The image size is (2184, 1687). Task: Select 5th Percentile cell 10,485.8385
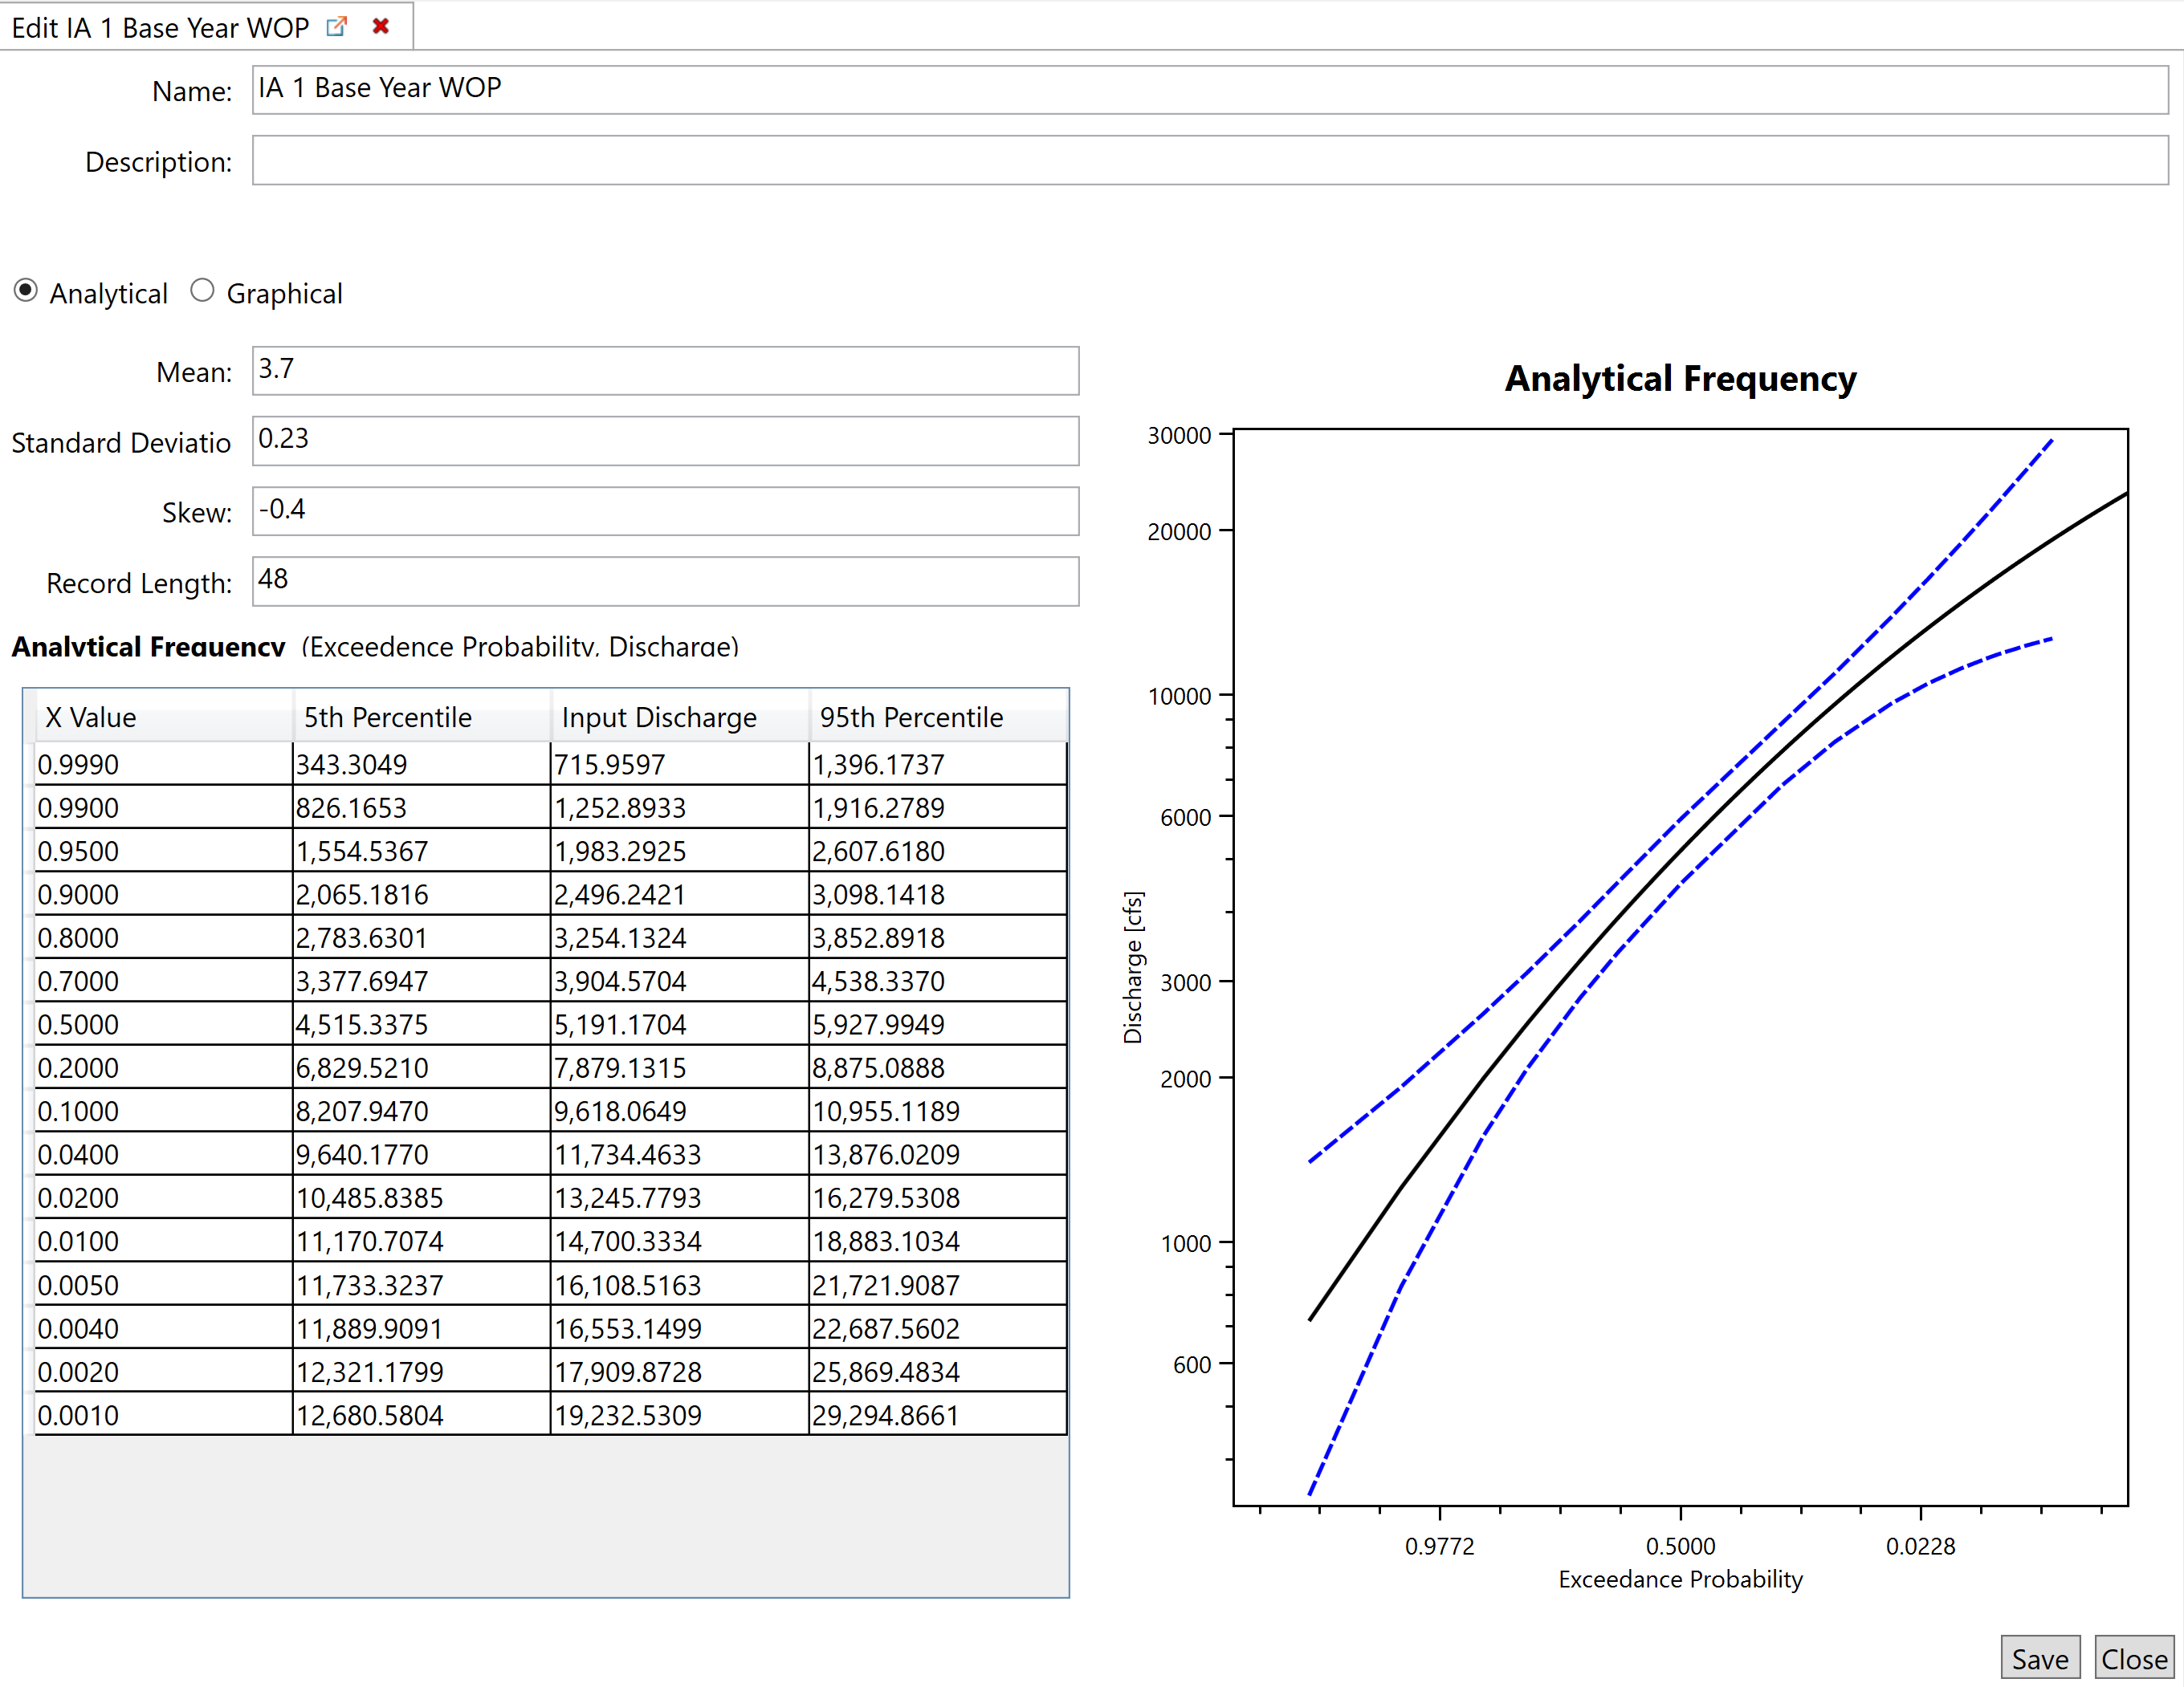pos(422,1198)
